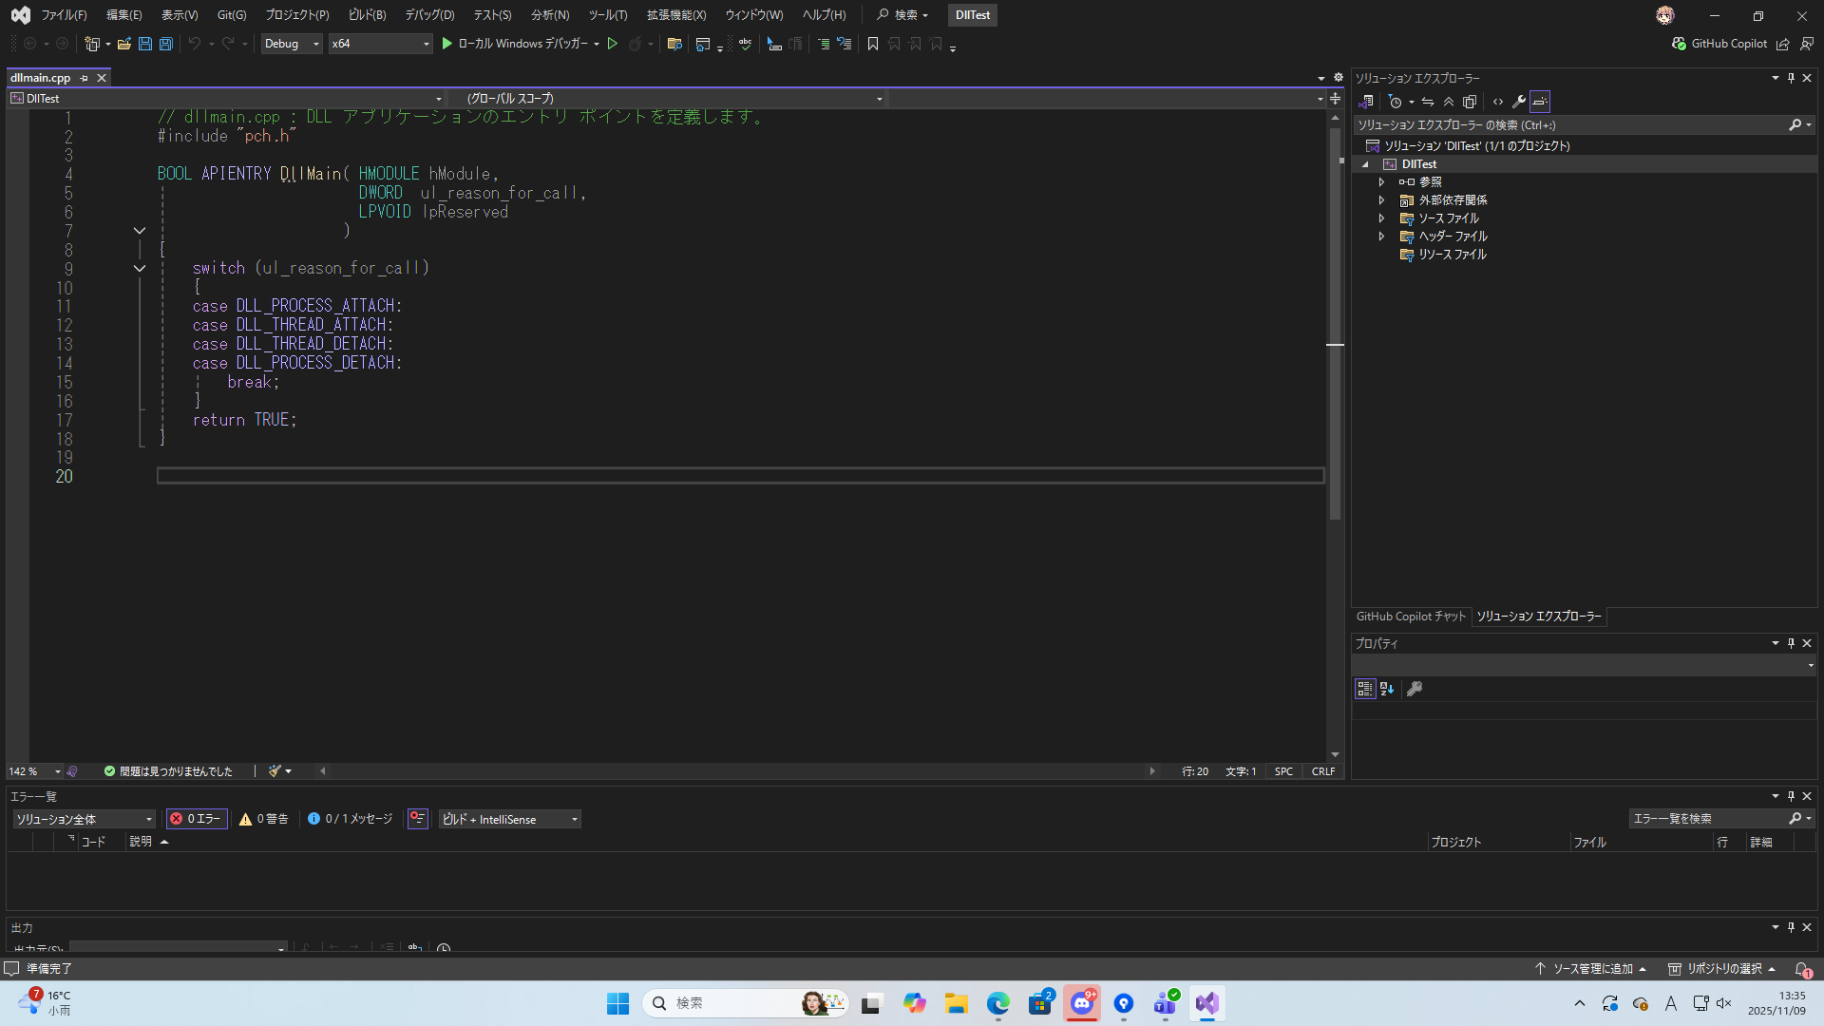The width and height of the screenshot is (1824, 1026).
Task: Expand the ソース ファイル folder node
Action: [1381, 218]
